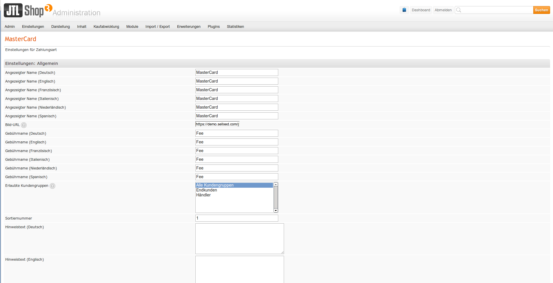553x283 pixels.
Task: Open the Kaufabwicklung menu
Action: (106, 27)
